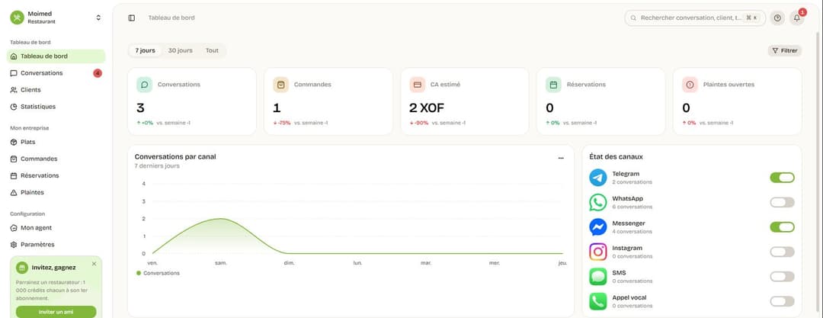823x318 pixels.
Task: Enable the Appel vocal channel toggle
Action: click(782, 301)
